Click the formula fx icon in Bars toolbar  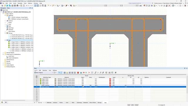pyautogui.click(x=98, y=73)
